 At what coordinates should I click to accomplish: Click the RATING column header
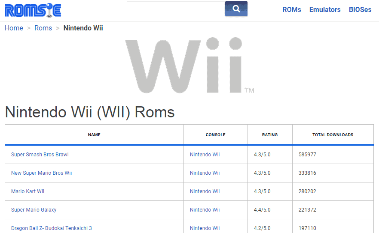point(270,134)
